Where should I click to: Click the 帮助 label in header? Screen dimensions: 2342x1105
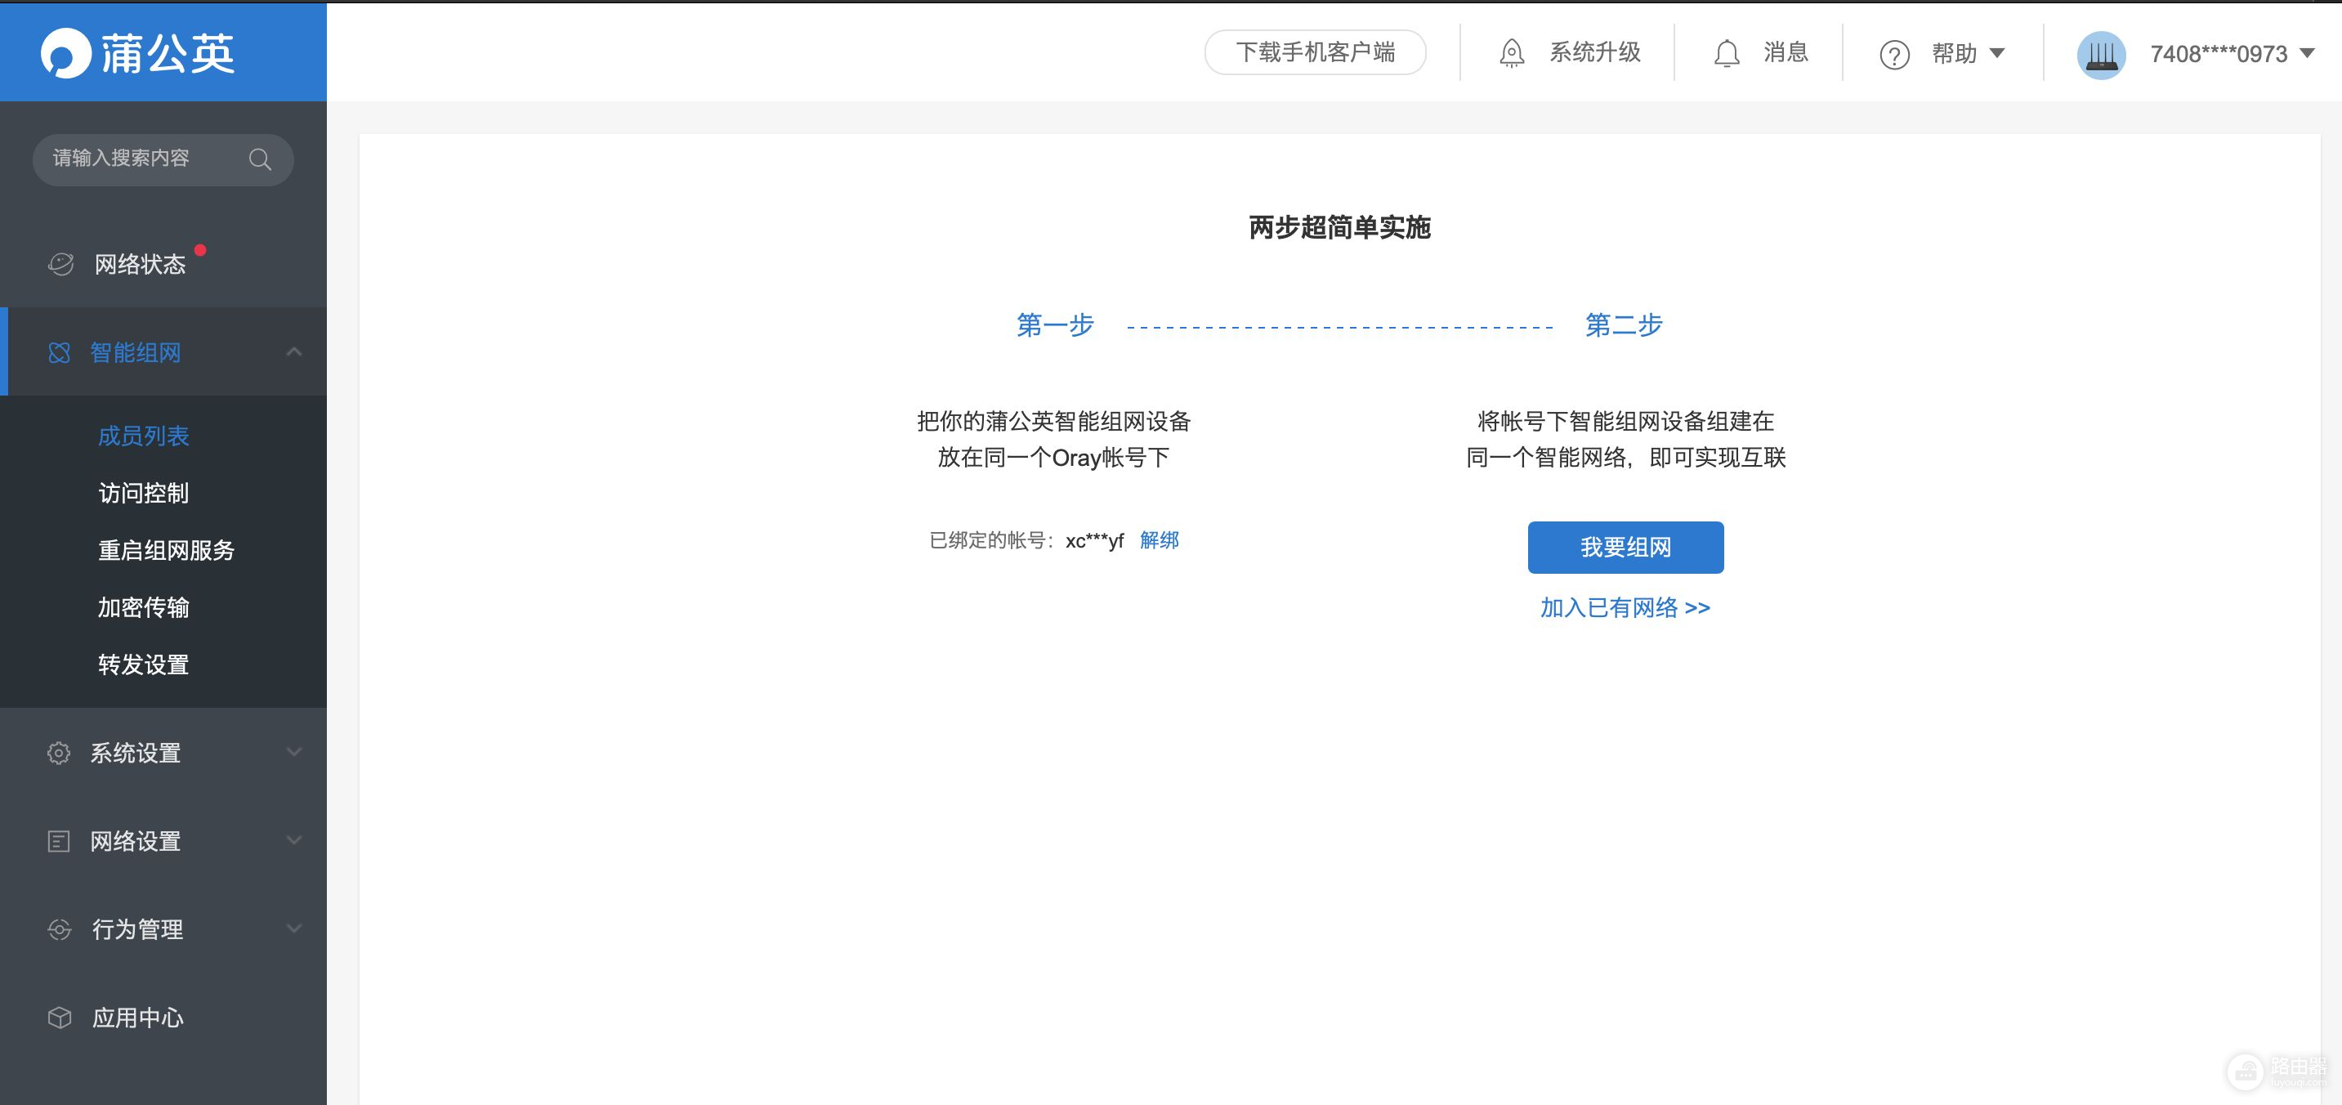1954,54
